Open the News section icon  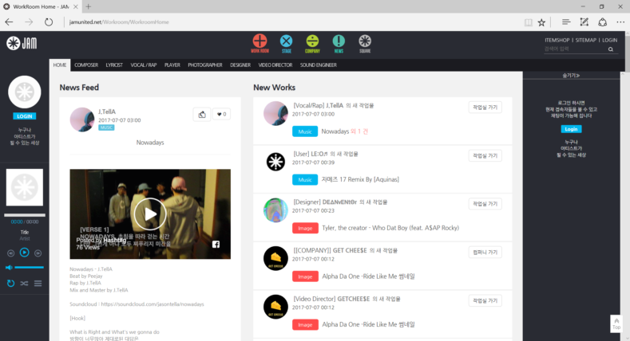tap(339, 43)
